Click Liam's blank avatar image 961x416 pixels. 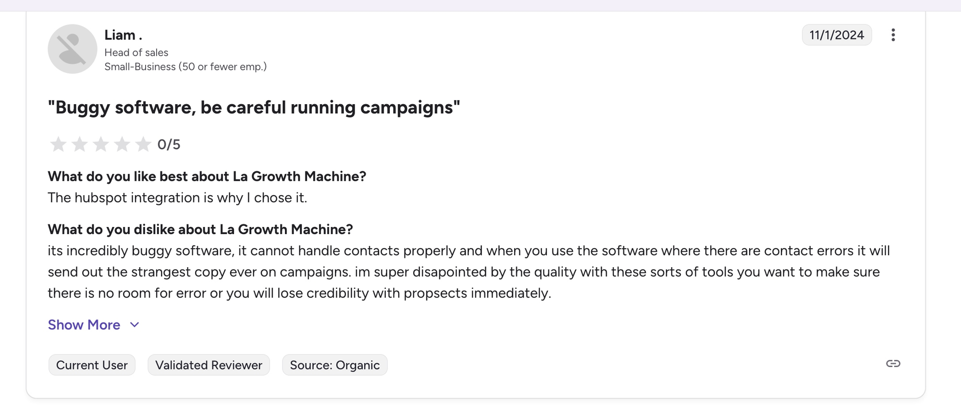[x=73, y=49]
